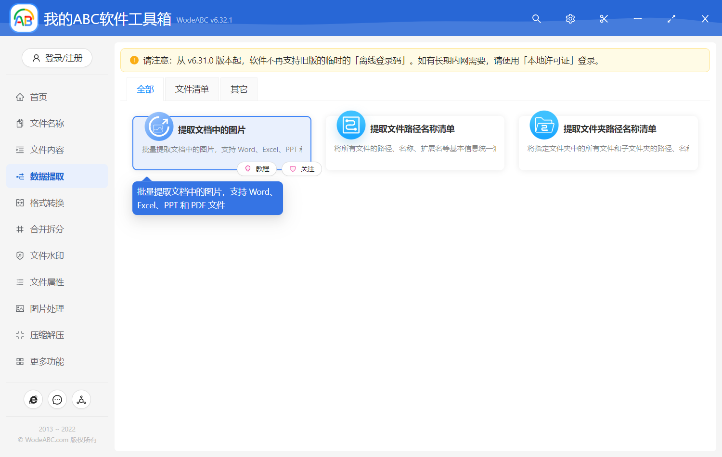The width and height of the screenshot is (722, 457).
Task: Open 图片处理 in the sidebar
Action: tap(46, 308)
